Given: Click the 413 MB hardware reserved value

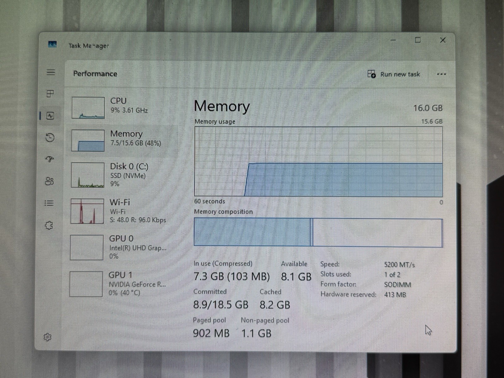Looking at the screenshot, I should pos(395,295).
